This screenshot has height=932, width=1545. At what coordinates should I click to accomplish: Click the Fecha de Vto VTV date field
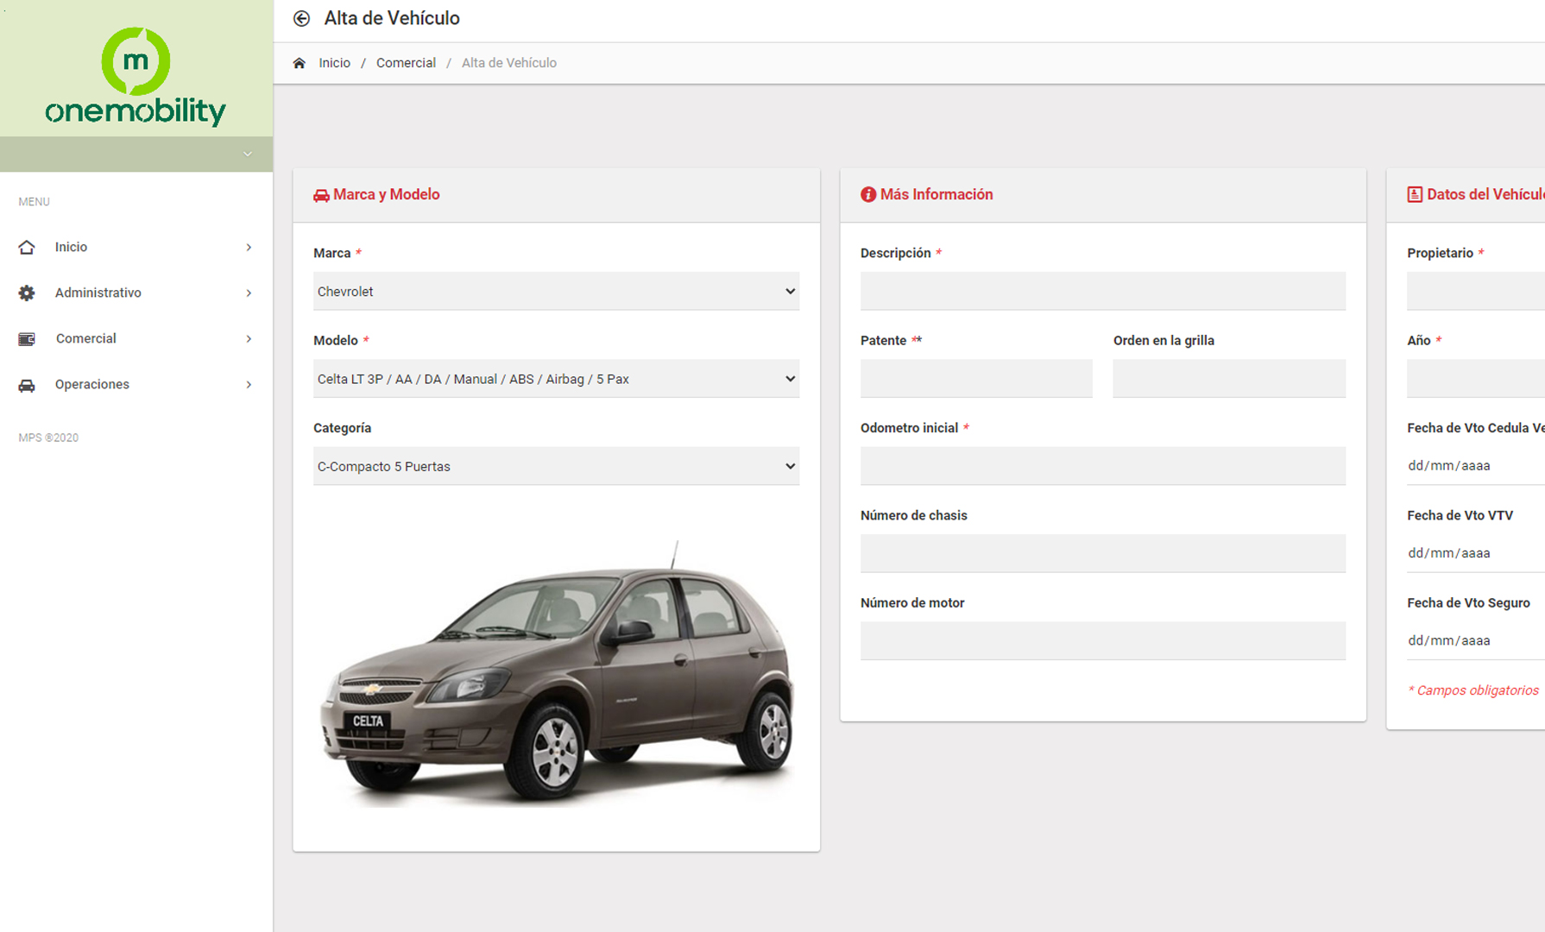(x=1476, y=553)
